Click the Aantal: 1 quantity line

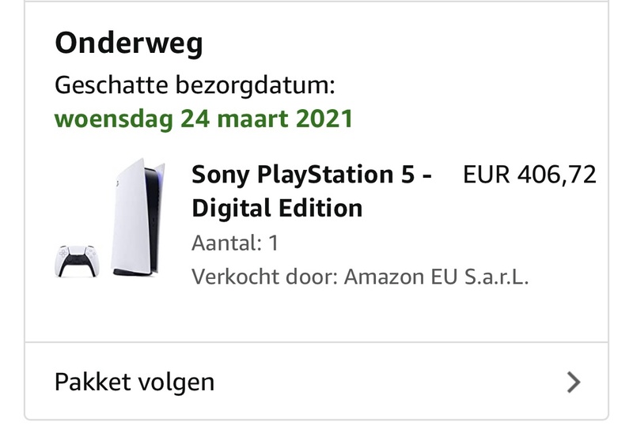235,243
